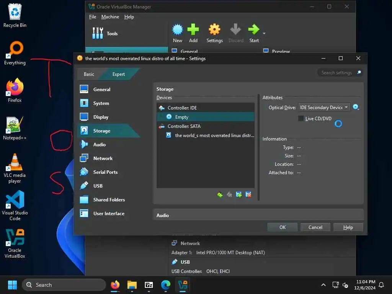Click the choose optical disk icon
The width and height of the screenshot is (392, 294).
coord(356,107)
